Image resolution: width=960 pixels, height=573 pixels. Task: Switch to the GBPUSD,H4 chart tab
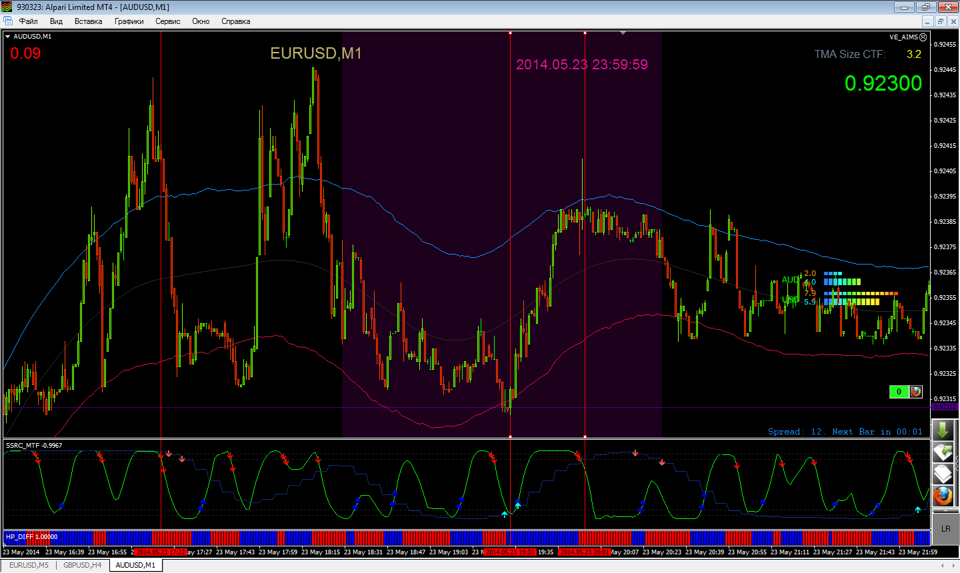[x=83, y=565]
